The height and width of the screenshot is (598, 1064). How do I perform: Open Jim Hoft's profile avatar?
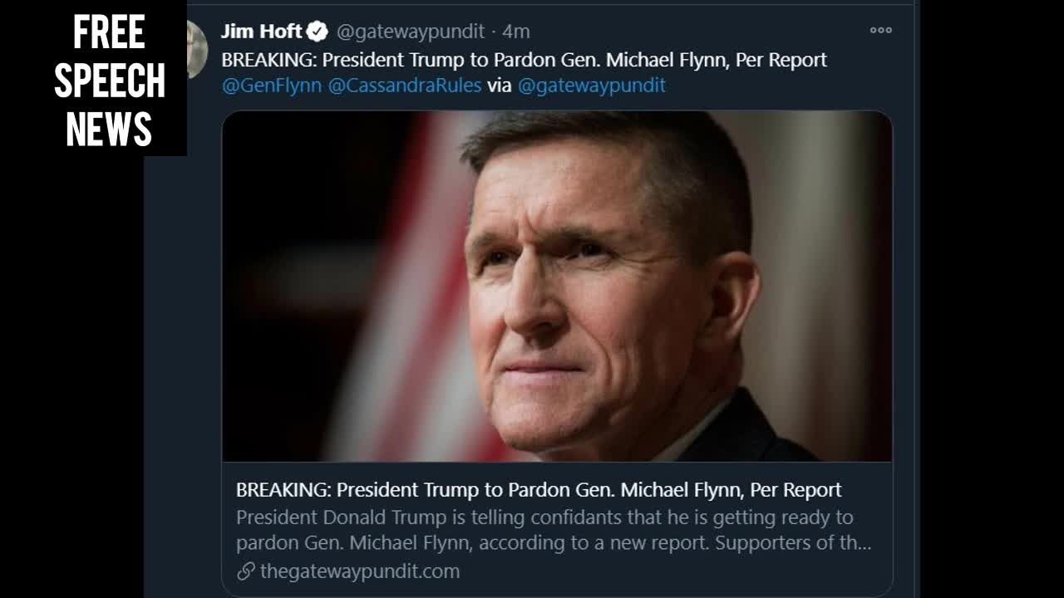(x=195, y=50)
